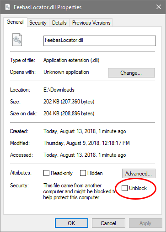
Task: Click the Change... button
Action: pyautogui.click(x=131, y=73)
